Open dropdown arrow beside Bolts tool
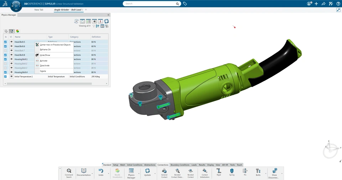The width and height of the screenshot is (342, 180). pyautogui.click(x=266, y=174)
